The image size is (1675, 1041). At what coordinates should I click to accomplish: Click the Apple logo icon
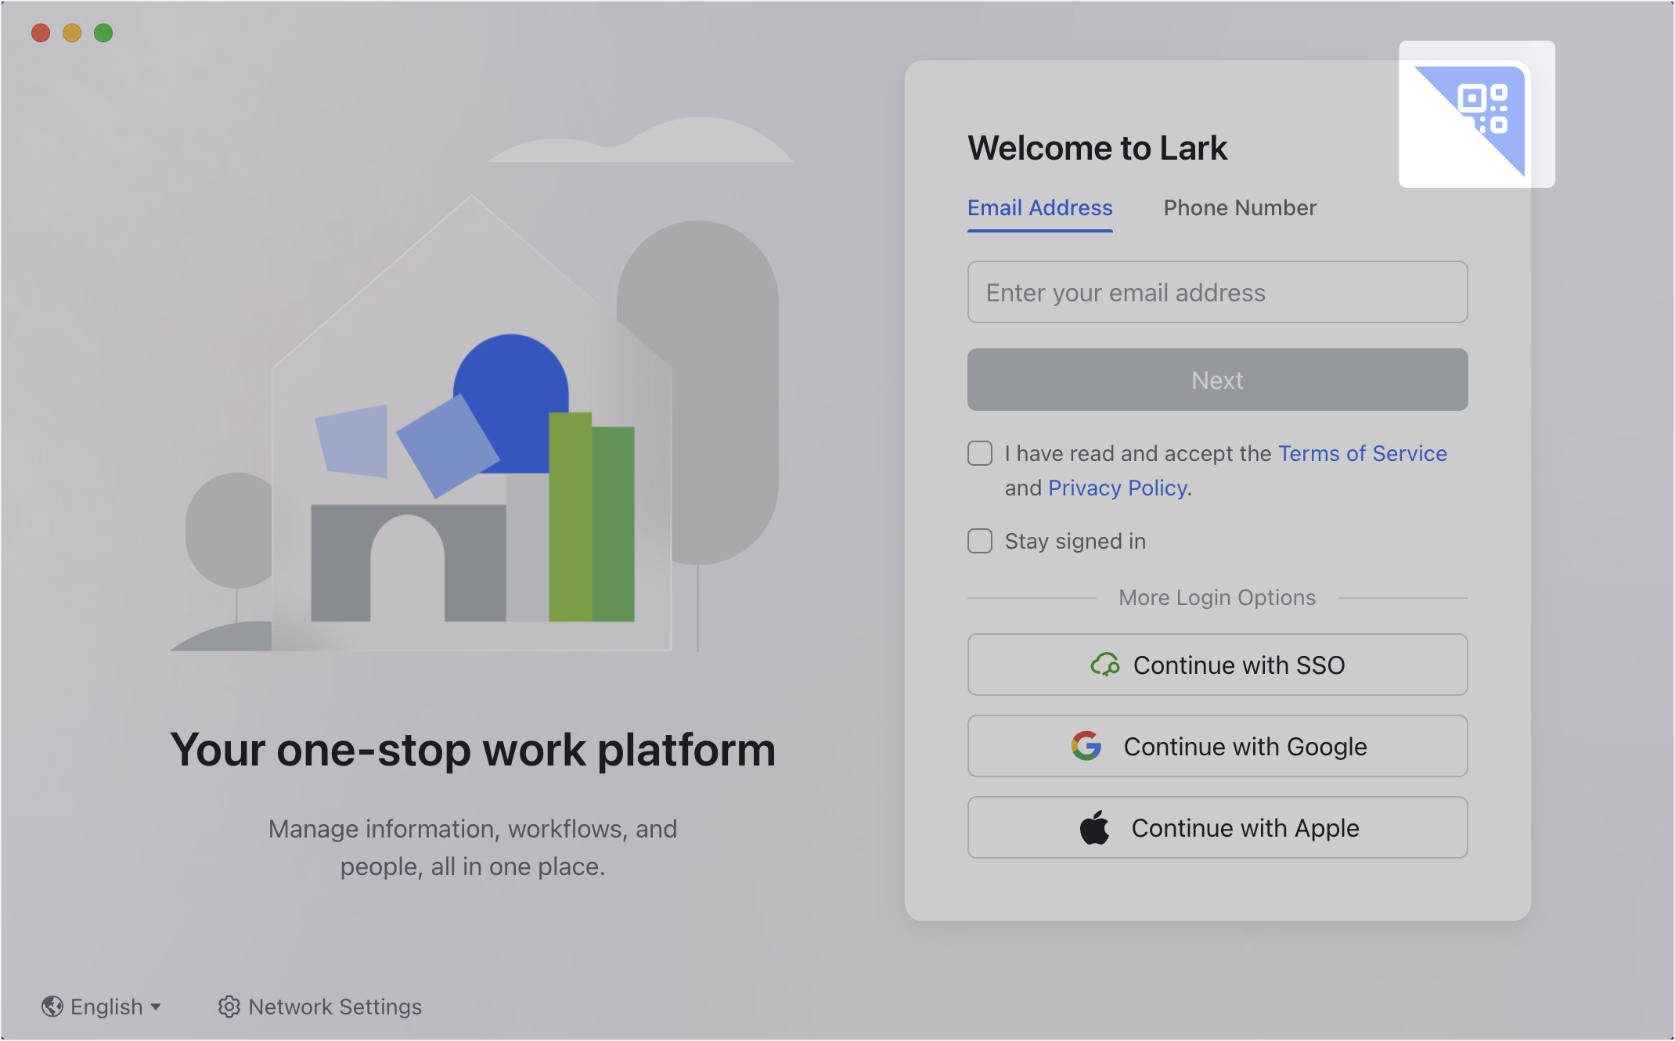tap(1094, 827)
